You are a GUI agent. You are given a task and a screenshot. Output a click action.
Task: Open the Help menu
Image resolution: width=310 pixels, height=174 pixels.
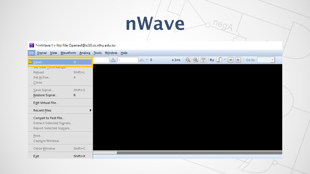pos(124,53)
